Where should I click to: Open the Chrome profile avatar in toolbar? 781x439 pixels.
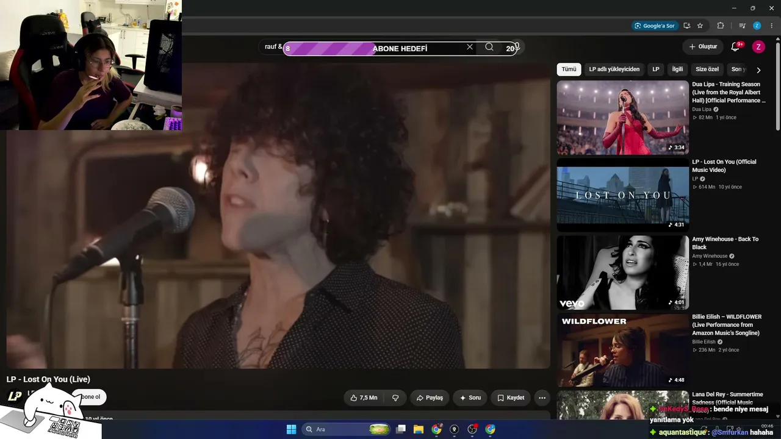(757, 26)
